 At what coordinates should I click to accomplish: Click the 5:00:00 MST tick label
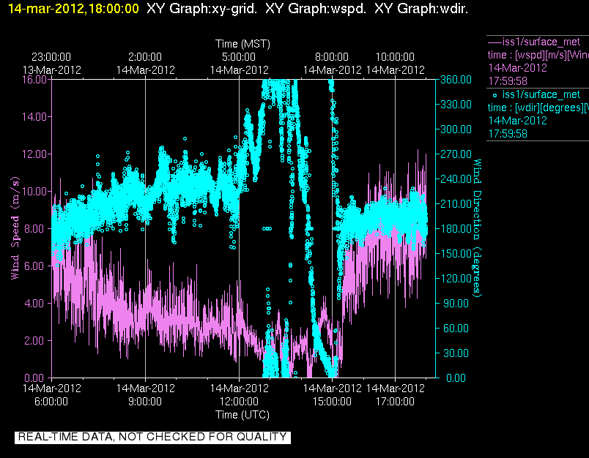point(239,57)
